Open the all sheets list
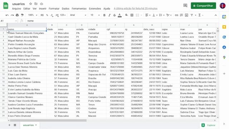The image size is (229, 129). pyautogui.click(x=15, y=125)
